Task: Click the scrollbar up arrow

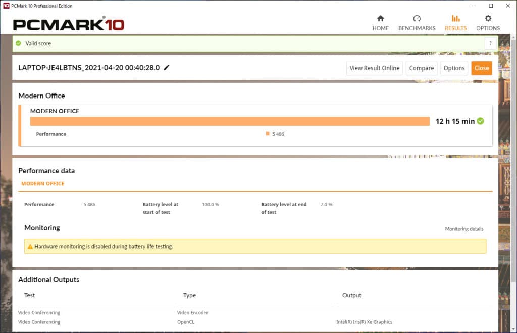Action: coord(513,37)
